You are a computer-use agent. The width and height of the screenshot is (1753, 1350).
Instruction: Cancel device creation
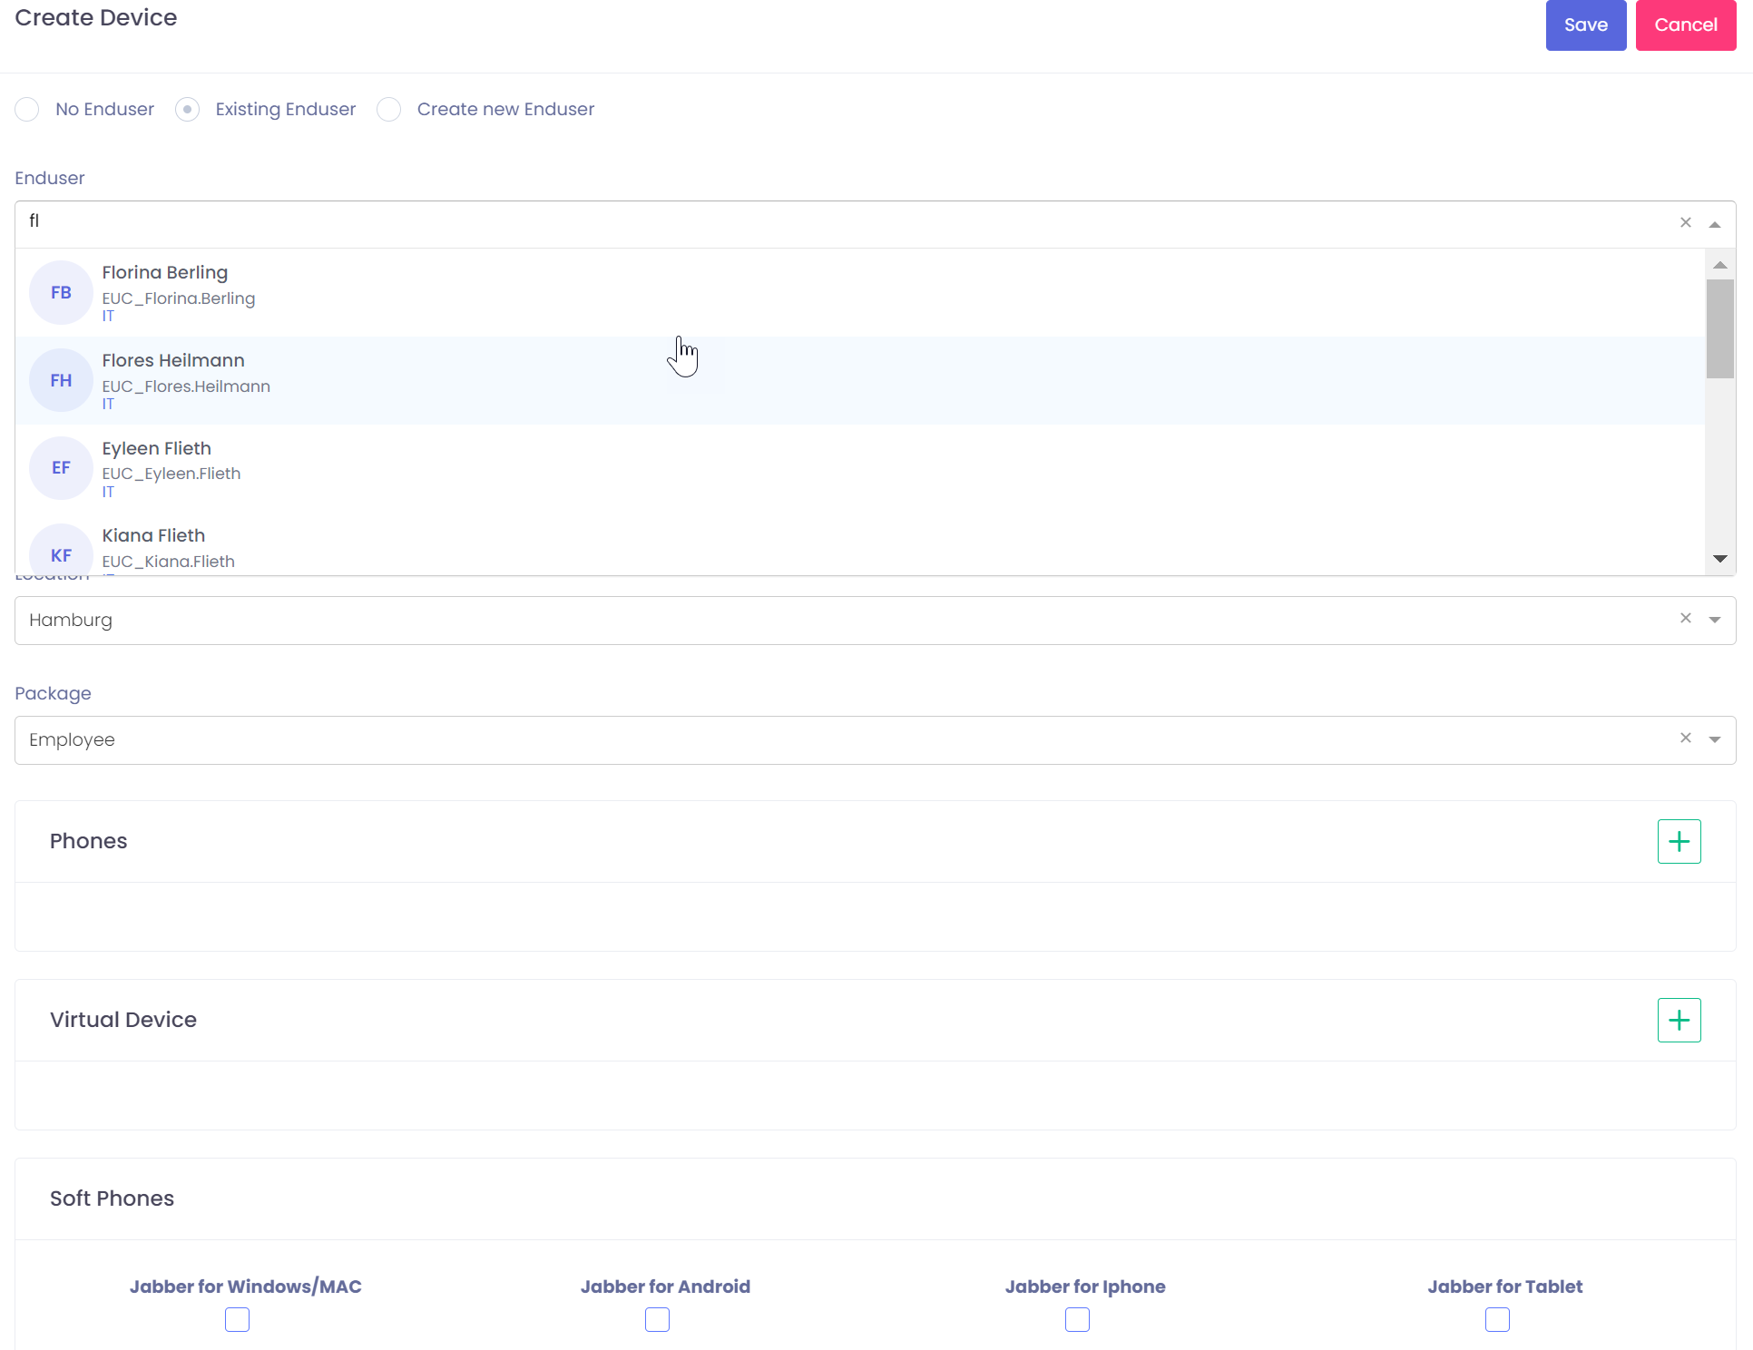pyautogui.click(x=1685, y=25)
